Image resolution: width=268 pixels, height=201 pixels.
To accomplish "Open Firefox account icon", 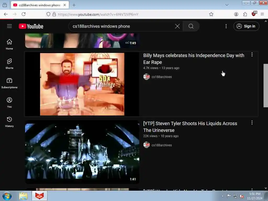I will (236, 14).
